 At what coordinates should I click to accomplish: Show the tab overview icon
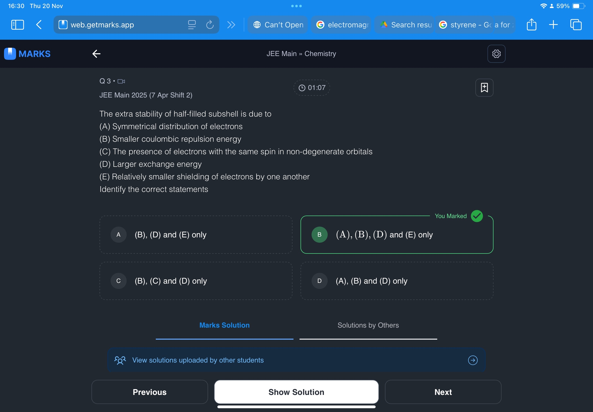(575, 25)
